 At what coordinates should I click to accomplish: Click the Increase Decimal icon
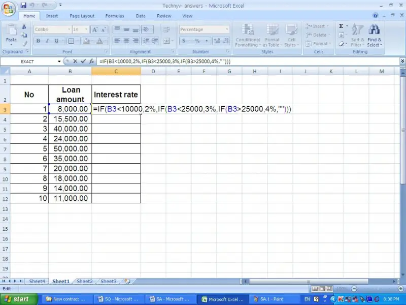pos(217,41)
